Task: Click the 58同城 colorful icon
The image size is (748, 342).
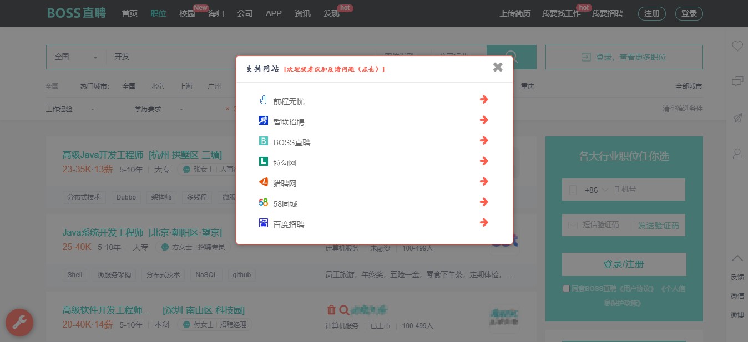Action: coord(264,203)
